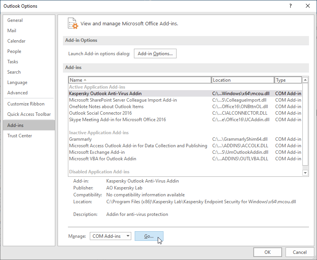Click the full Kaspersky mcou.dll location path
317x260 pixels.
[x=201, y=202]
